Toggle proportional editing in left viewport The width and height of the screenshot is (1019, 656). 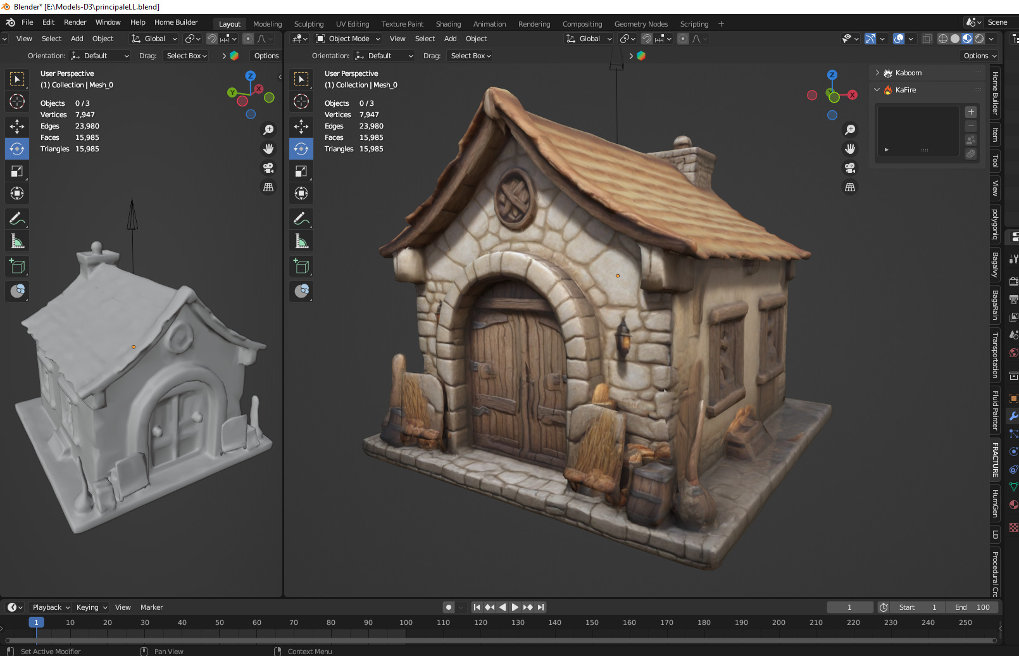click(248, 39)
